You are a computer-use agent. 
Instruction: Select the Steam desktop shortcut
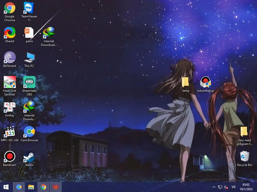click(29, 159)
